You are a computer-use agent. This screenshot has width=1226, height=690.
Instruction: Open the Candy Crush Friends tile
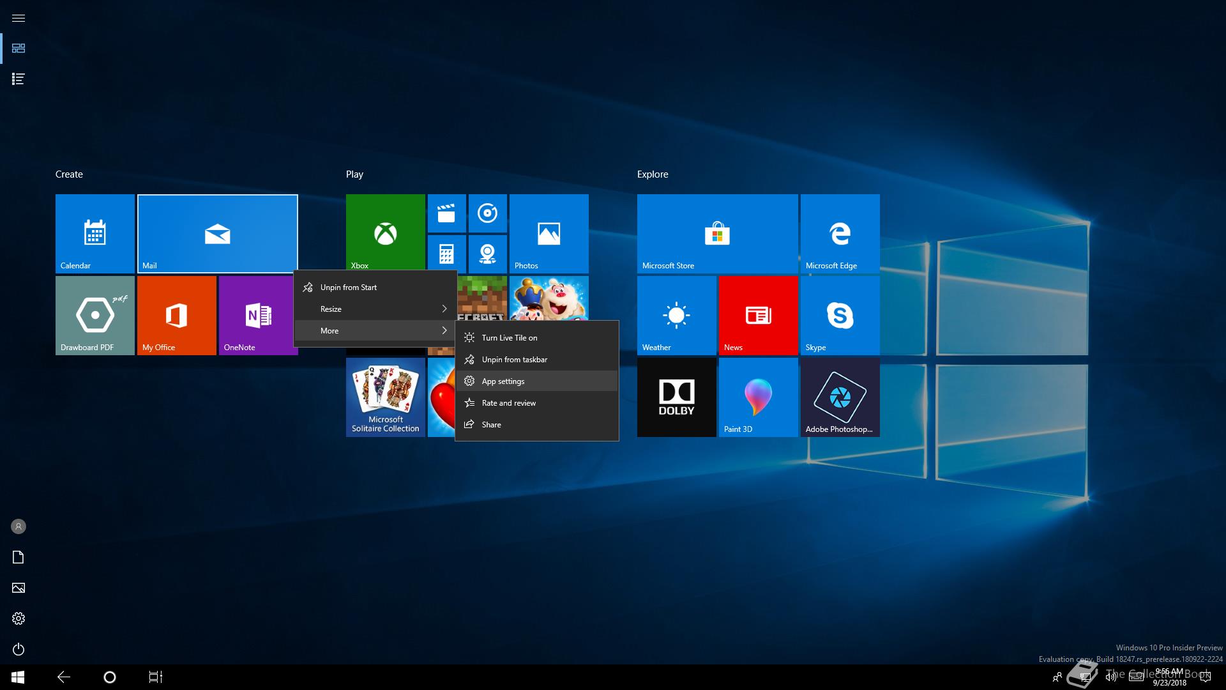click(x=549, y=298)
